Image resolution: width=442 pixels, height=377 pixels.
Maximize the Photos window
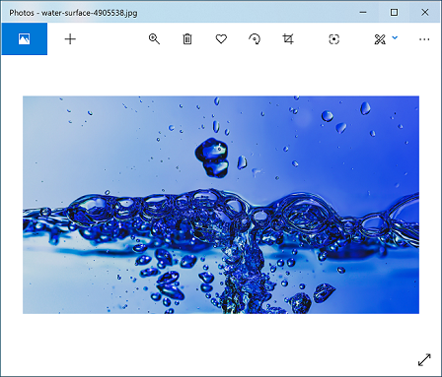(394, 12)
